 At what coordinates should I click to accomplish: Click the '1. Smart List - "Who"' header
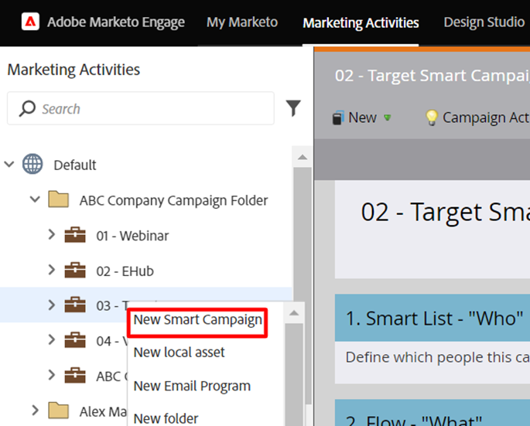434,319
